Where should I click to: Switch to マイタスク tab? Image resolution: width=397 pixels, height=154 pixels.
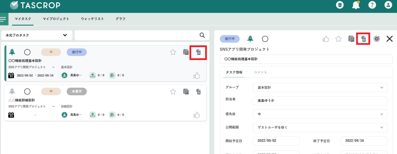point(22,19)
